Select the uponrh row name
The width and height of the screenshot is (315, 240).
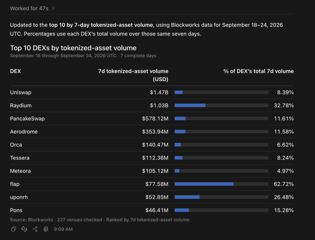pos(19,197)
